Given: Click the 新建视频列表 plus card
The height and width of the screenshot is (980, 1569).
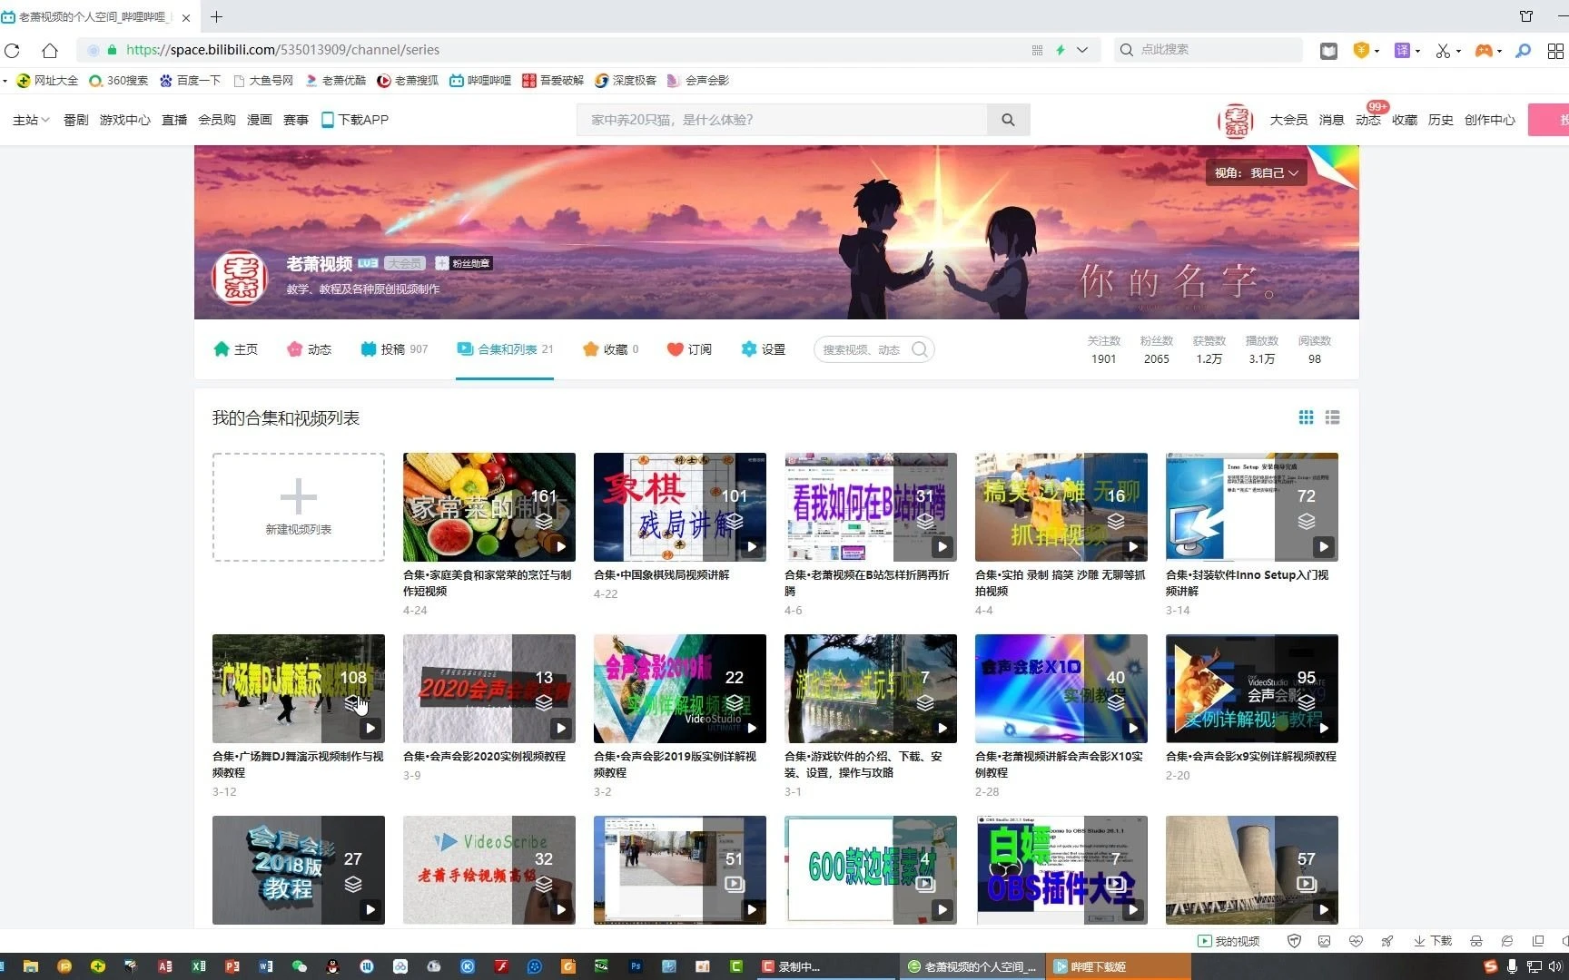Looking at the screenshot, I should (299, 507).
